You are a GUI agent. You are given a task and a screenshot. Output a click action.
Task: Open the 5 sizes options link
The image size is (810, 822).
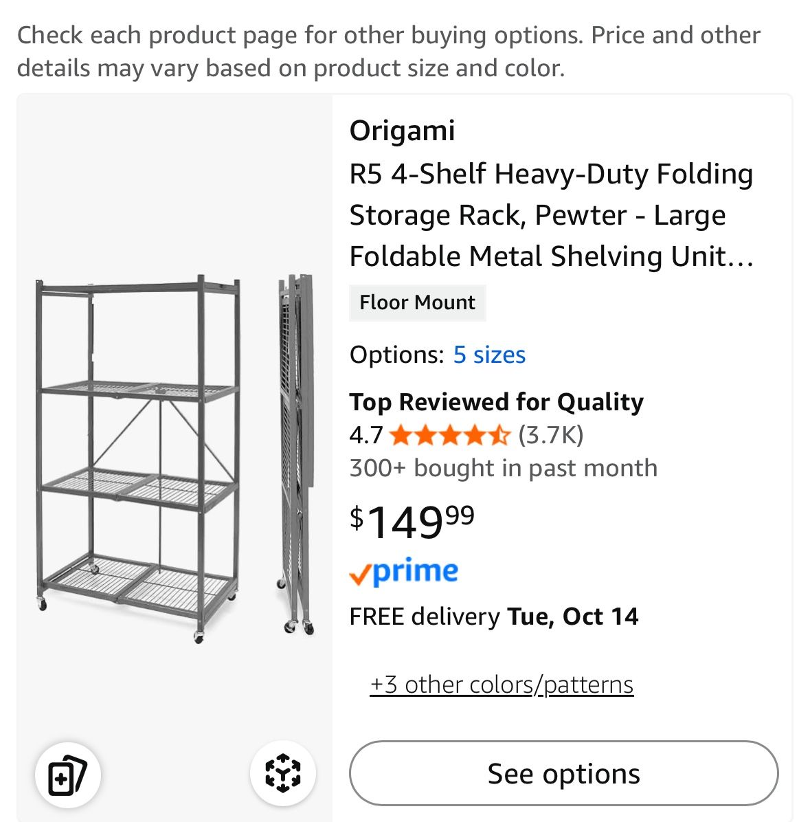click(x=489, y=355)
